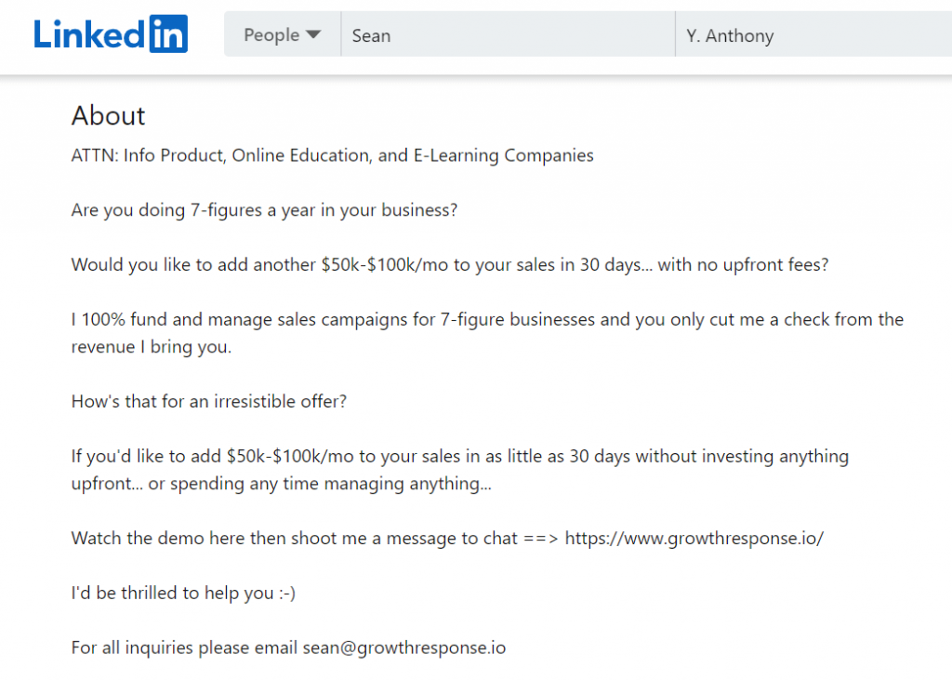Image resolution: width=952 pixels, height=681 pixels.
Task: Open the People search category dropdown
Action: click(x=282, y=35)
